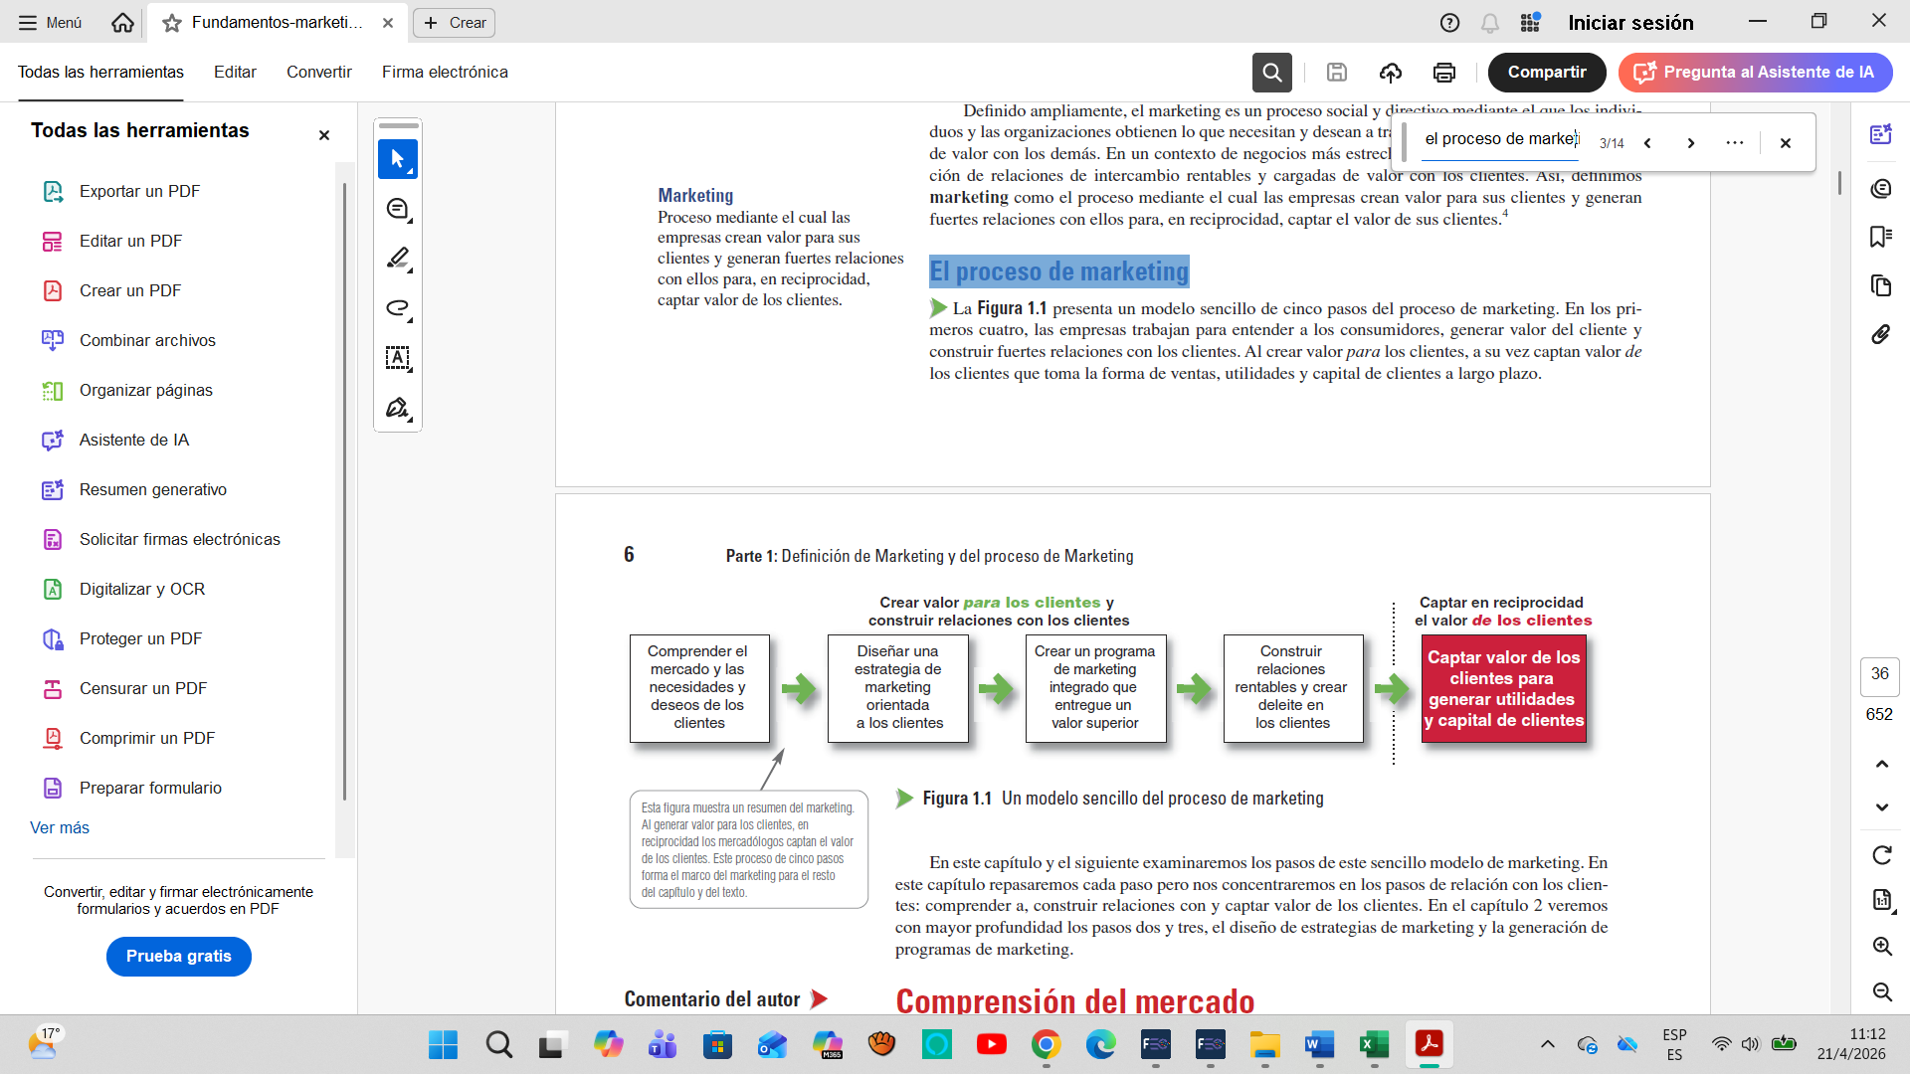This screenshot has height=1074, width=1910.
Task: Go to previous page arrow
Action: 1882,765
